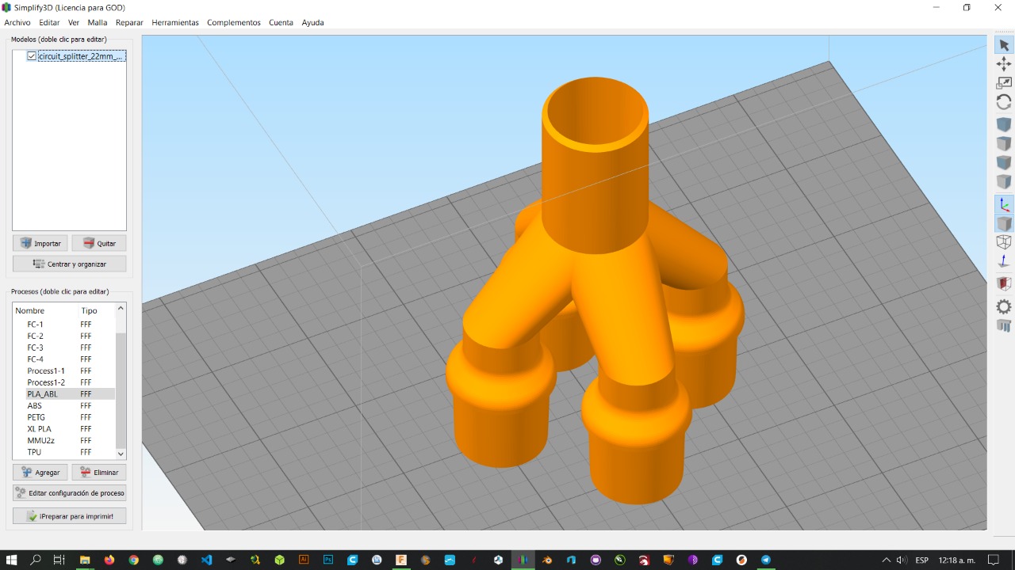1015x570 pixels.
Task: Open the Complementos menu
Action: 233,22
